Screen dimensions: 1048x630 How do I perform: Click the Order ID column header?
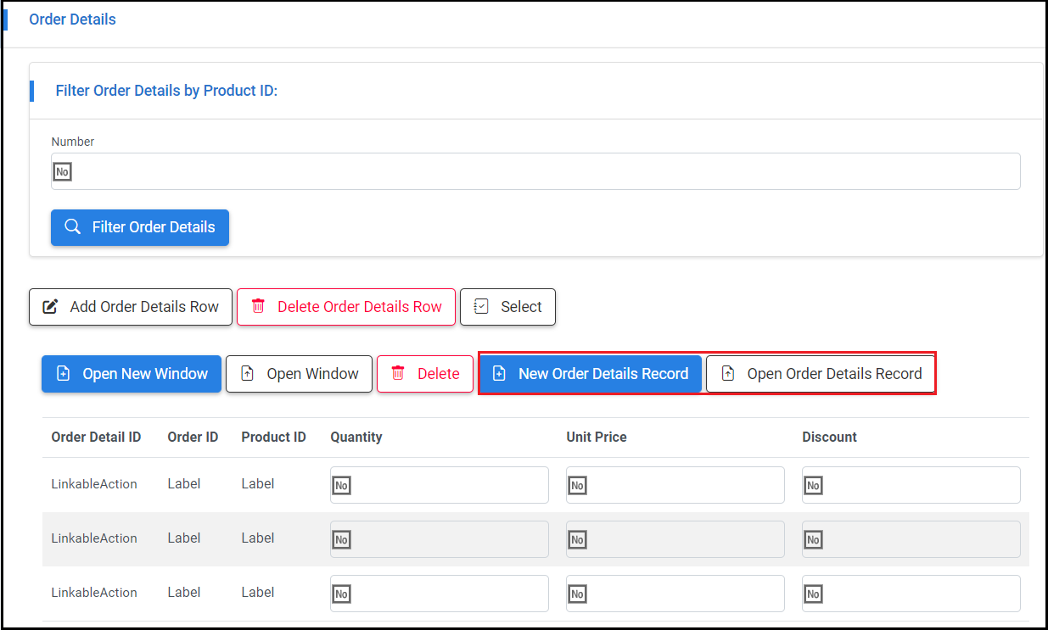click(x=193, y=438)
